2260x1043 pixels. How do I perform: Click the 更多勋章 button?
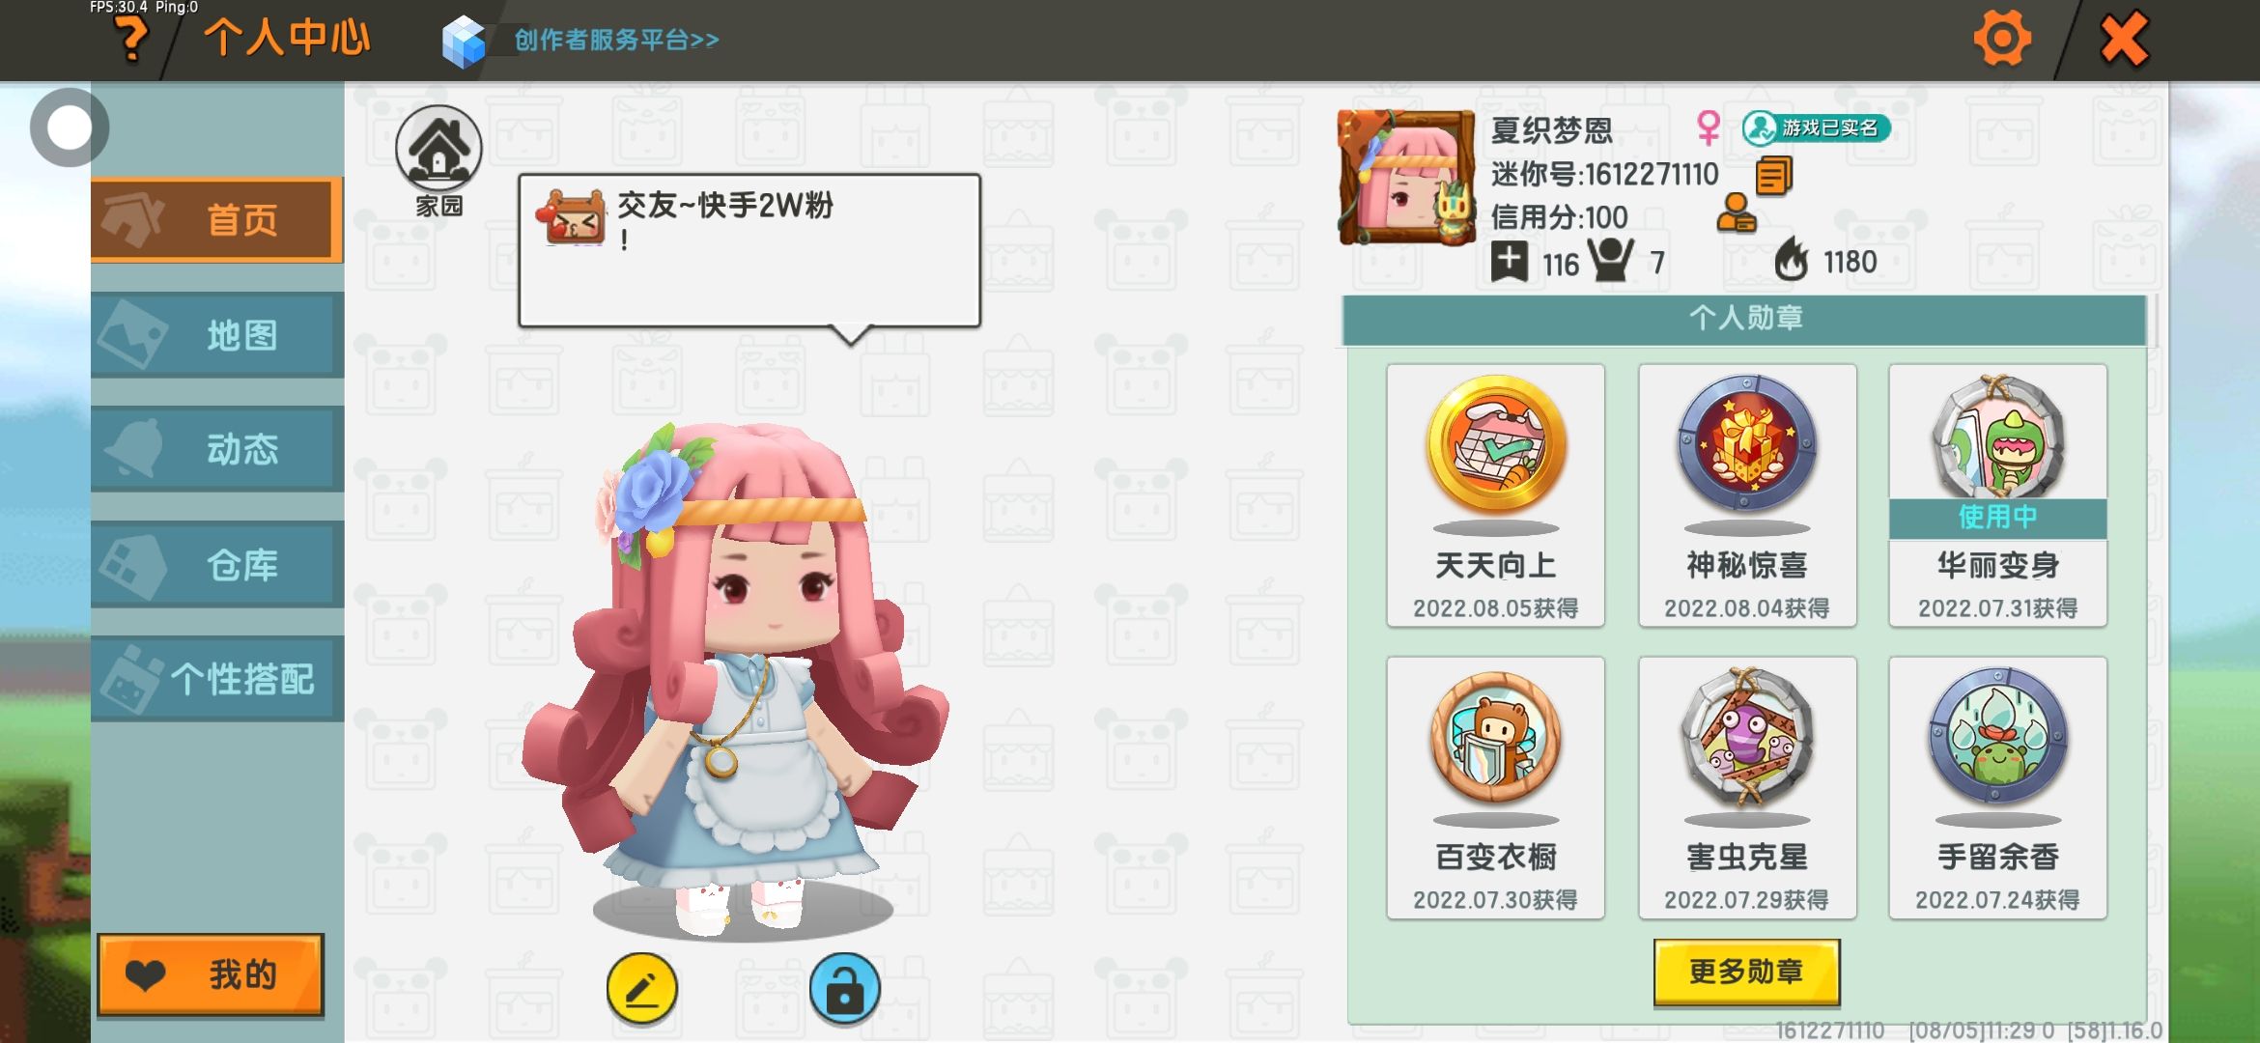[1746, 972]
